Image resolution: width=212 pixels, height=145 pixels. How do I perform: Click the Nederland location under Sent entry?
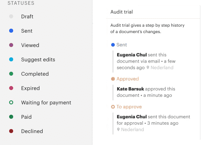coord(162,68)
